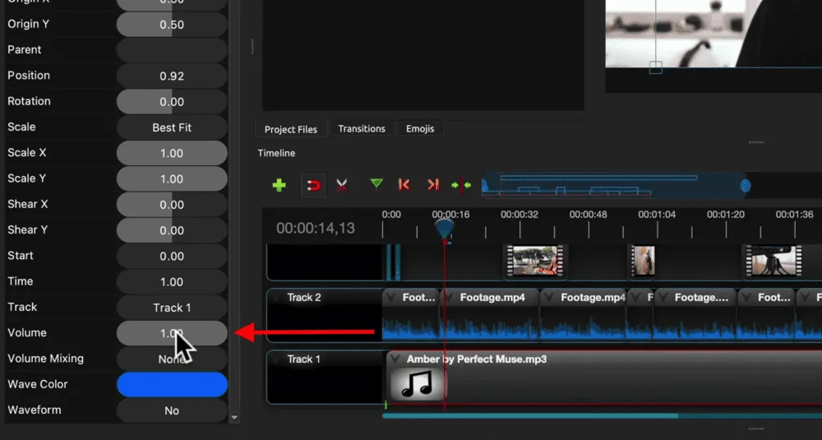Image resolution: width=822 pixels, height=440 pixels.
Task: Activate the scissors razor tool
Action: [342, 185]
